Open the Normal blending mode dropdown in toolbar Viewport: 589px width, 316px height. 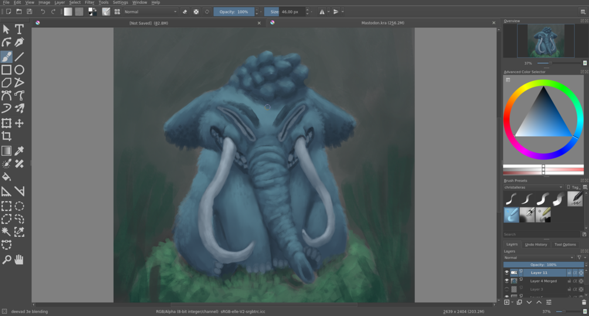click(150, 12)
